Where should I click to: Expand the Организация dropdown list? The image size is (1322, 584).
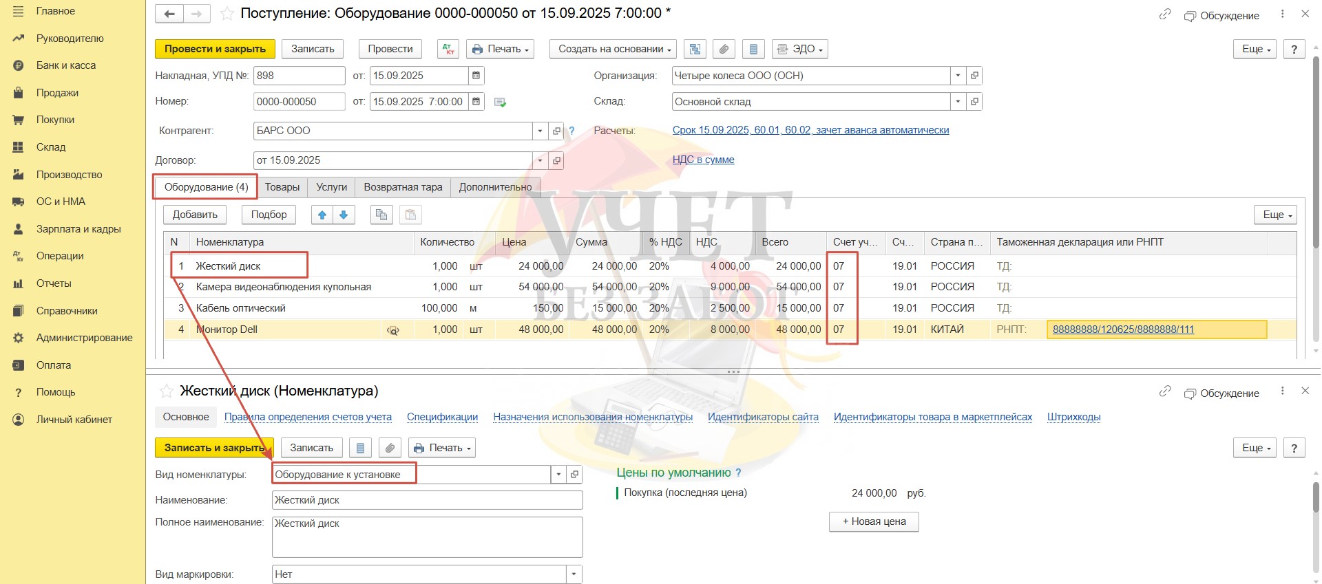[958, 76]
